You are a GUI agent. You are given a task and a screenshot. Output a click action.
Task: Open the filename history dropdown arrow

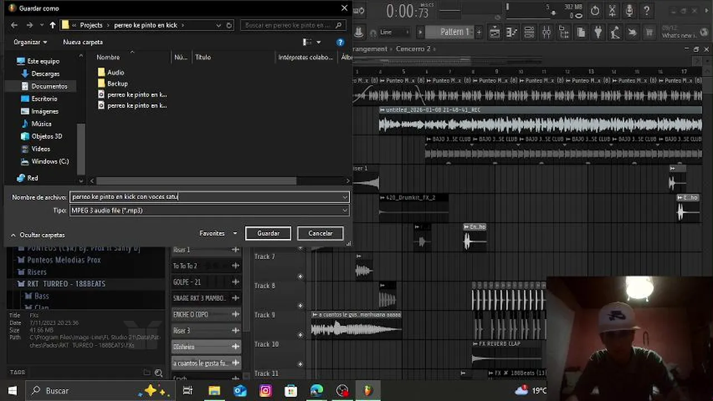point(345,197)
